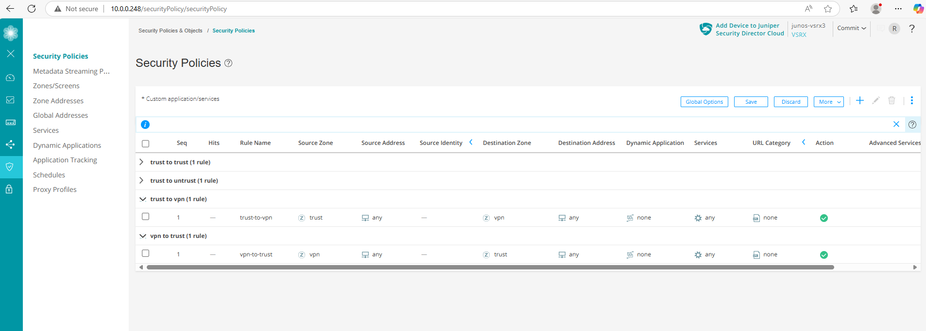
Task: Click Security Policies & Objects breadcrumb
Action: 171,31
